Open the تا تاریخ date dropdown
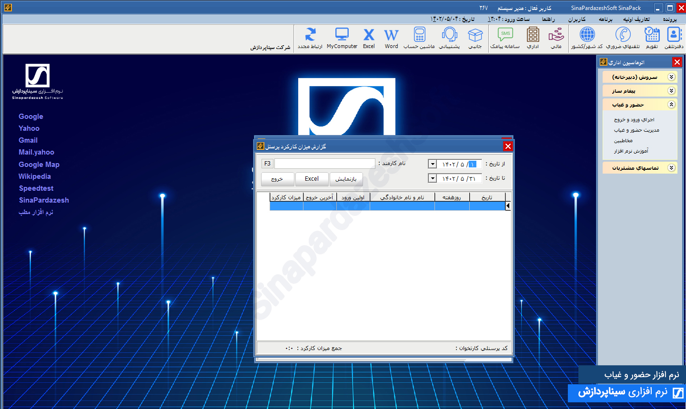Screen dimensions: 686x409 pyautogui.click(x=433, y=178)
